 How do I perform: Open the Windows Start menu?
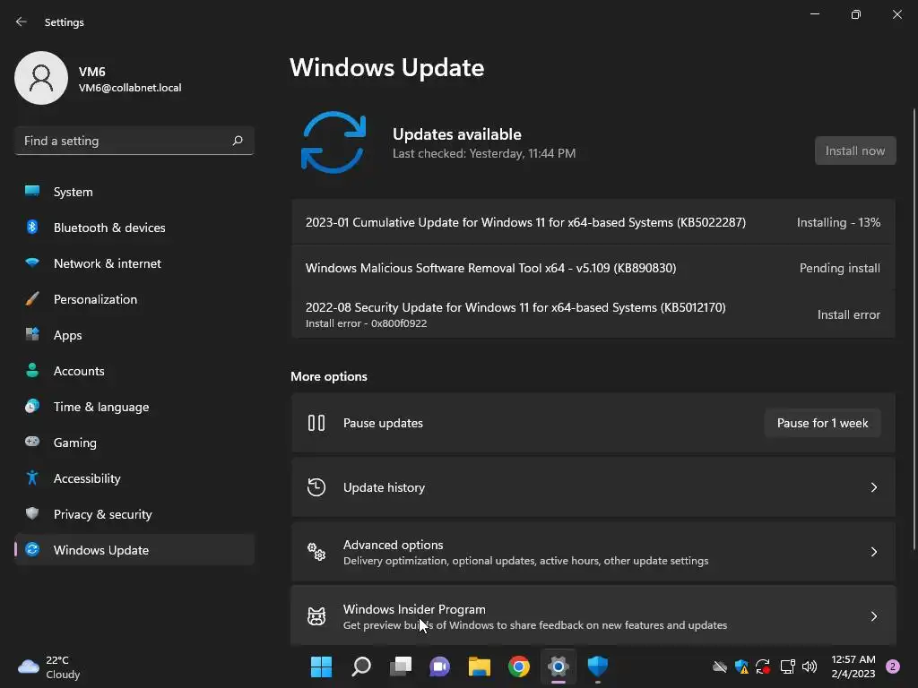(321, 666)
